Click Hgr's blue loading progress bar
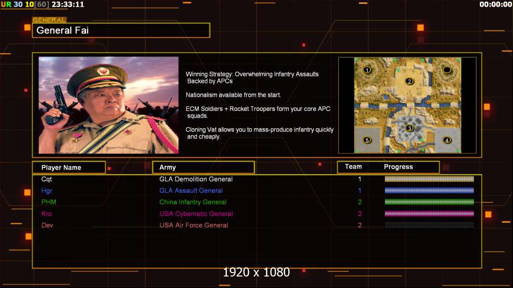The height and width of the screenshot is (288, 513). (x=429, y=191)
